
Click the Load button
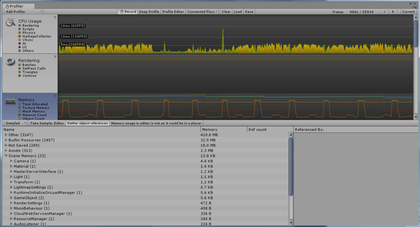237,11
